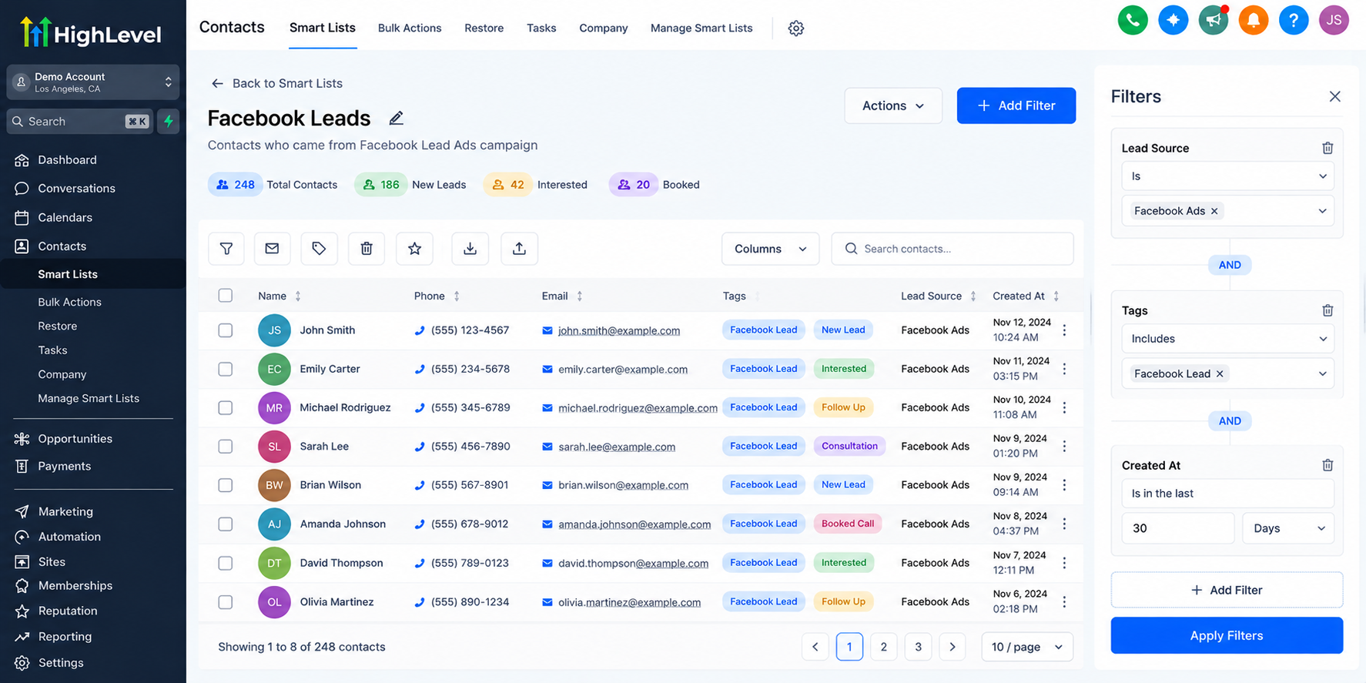Click the green phone dialer icon

1132,20
